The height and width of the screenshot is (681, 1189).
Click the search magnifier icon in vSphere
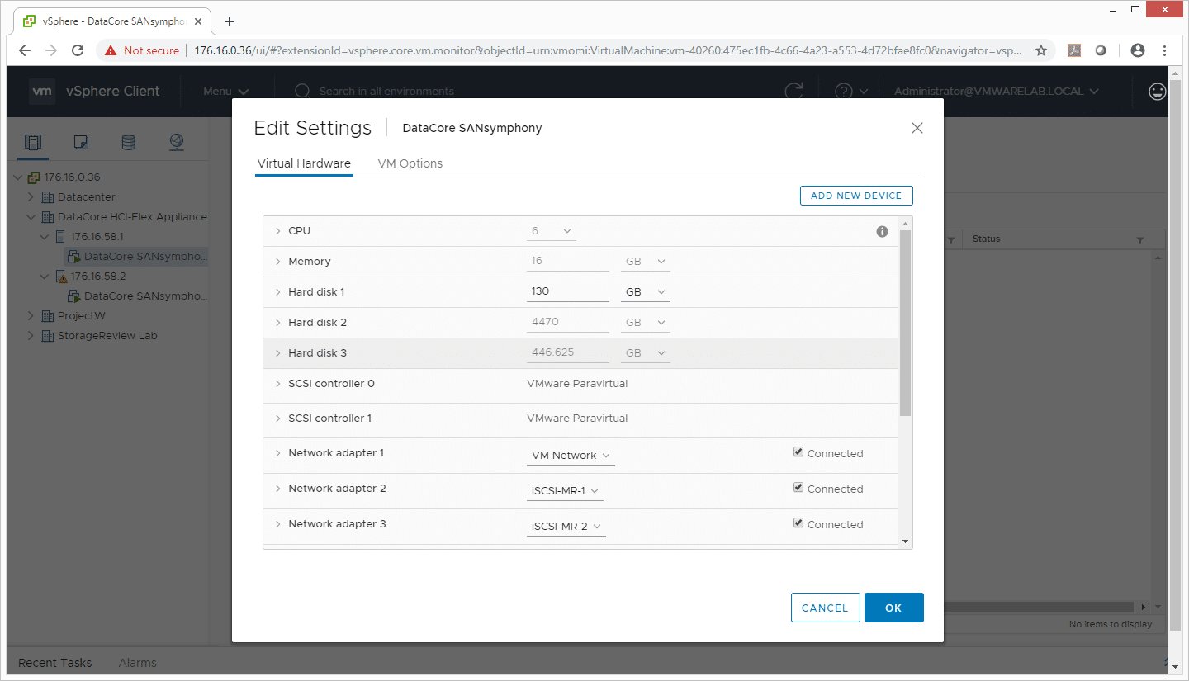click(302, 91)
